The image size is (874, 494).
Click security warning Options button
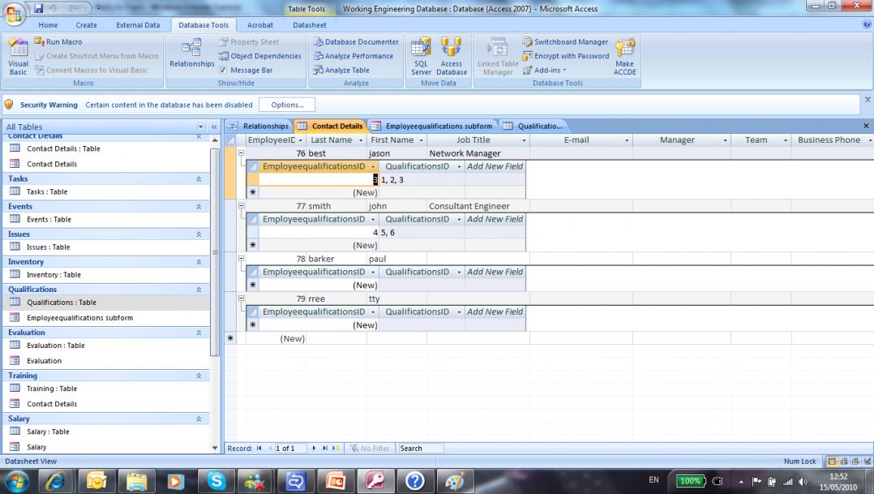click(x=287, y=105)
